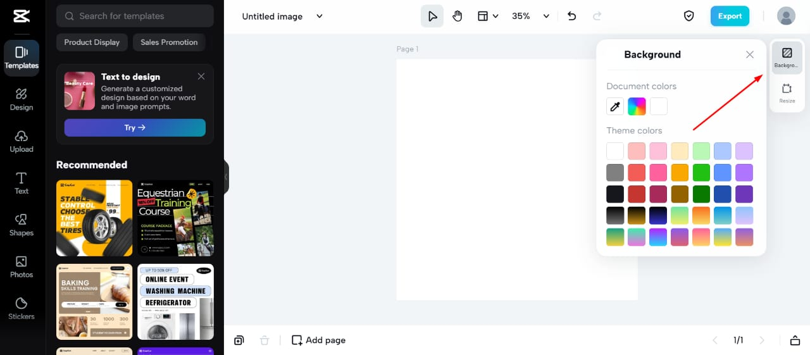This screenshot has width=810, height=355.
Task: Open the page overview panel icon
Action: click(x=795, y=340)
